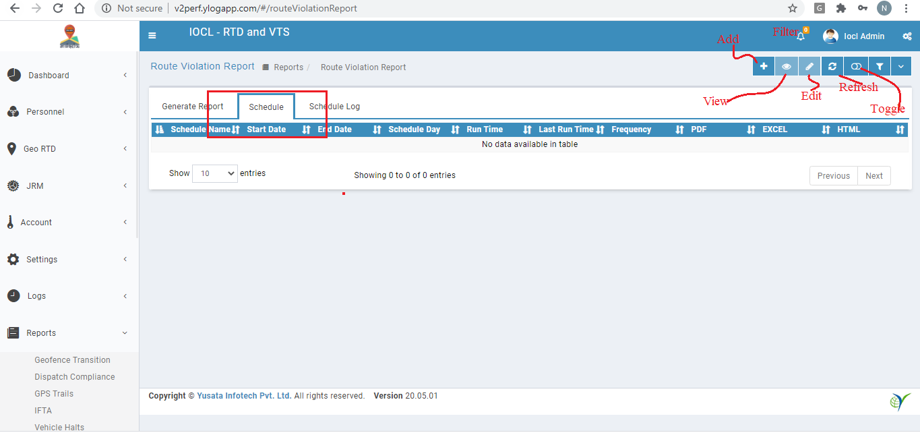Open GPS Trails report

(x=54, y=394)
